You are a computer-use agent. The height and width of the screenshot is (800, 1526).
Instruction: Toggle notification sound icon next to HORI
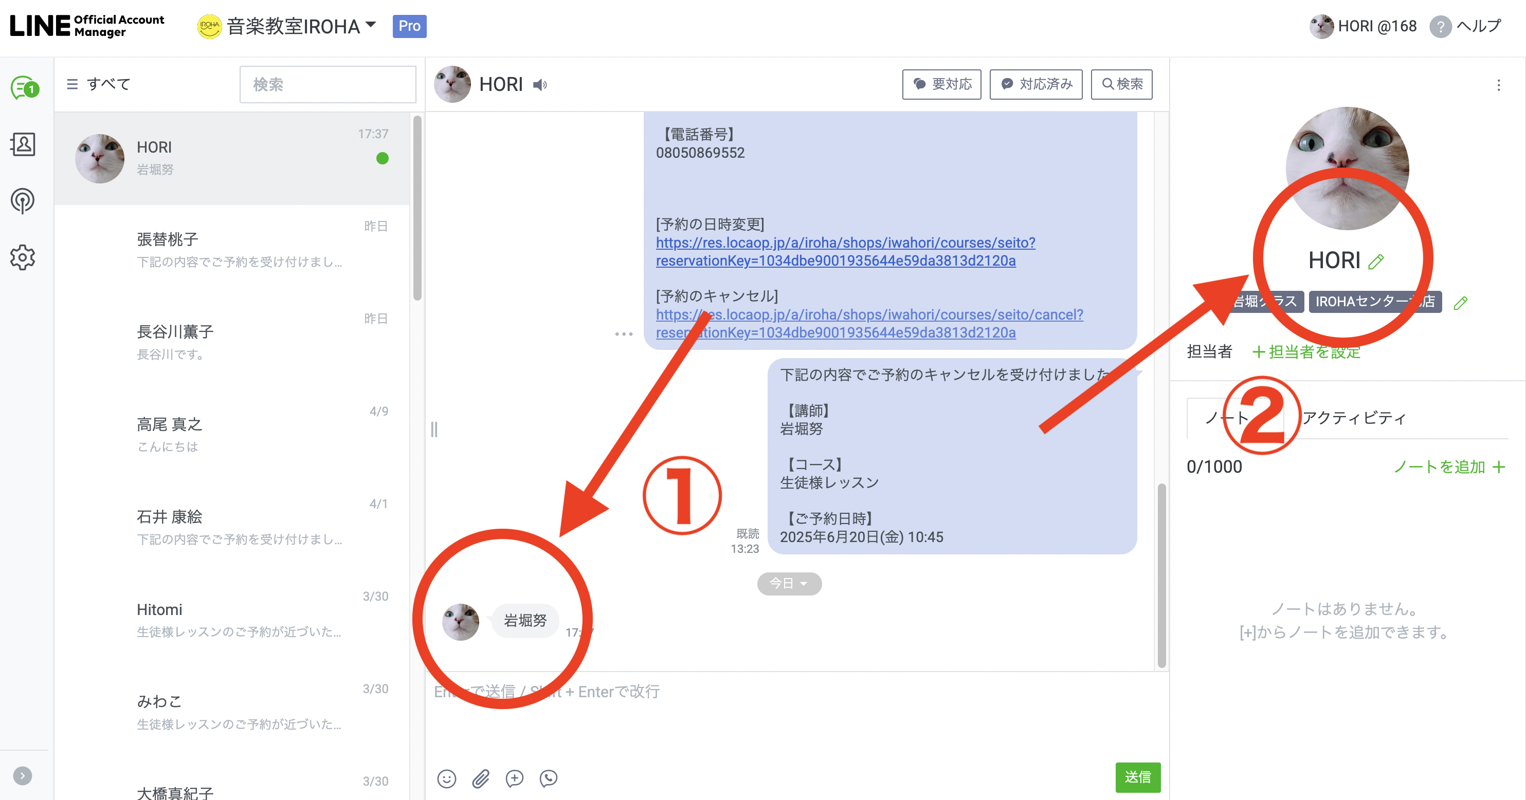(x=540, y=85)
